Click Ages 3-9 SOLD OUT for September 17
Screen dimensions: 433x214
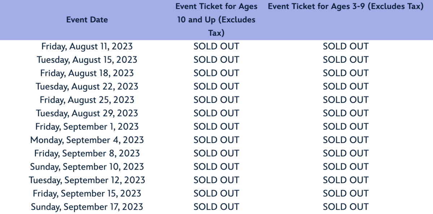pyautogui.click(x=345, y=207)
